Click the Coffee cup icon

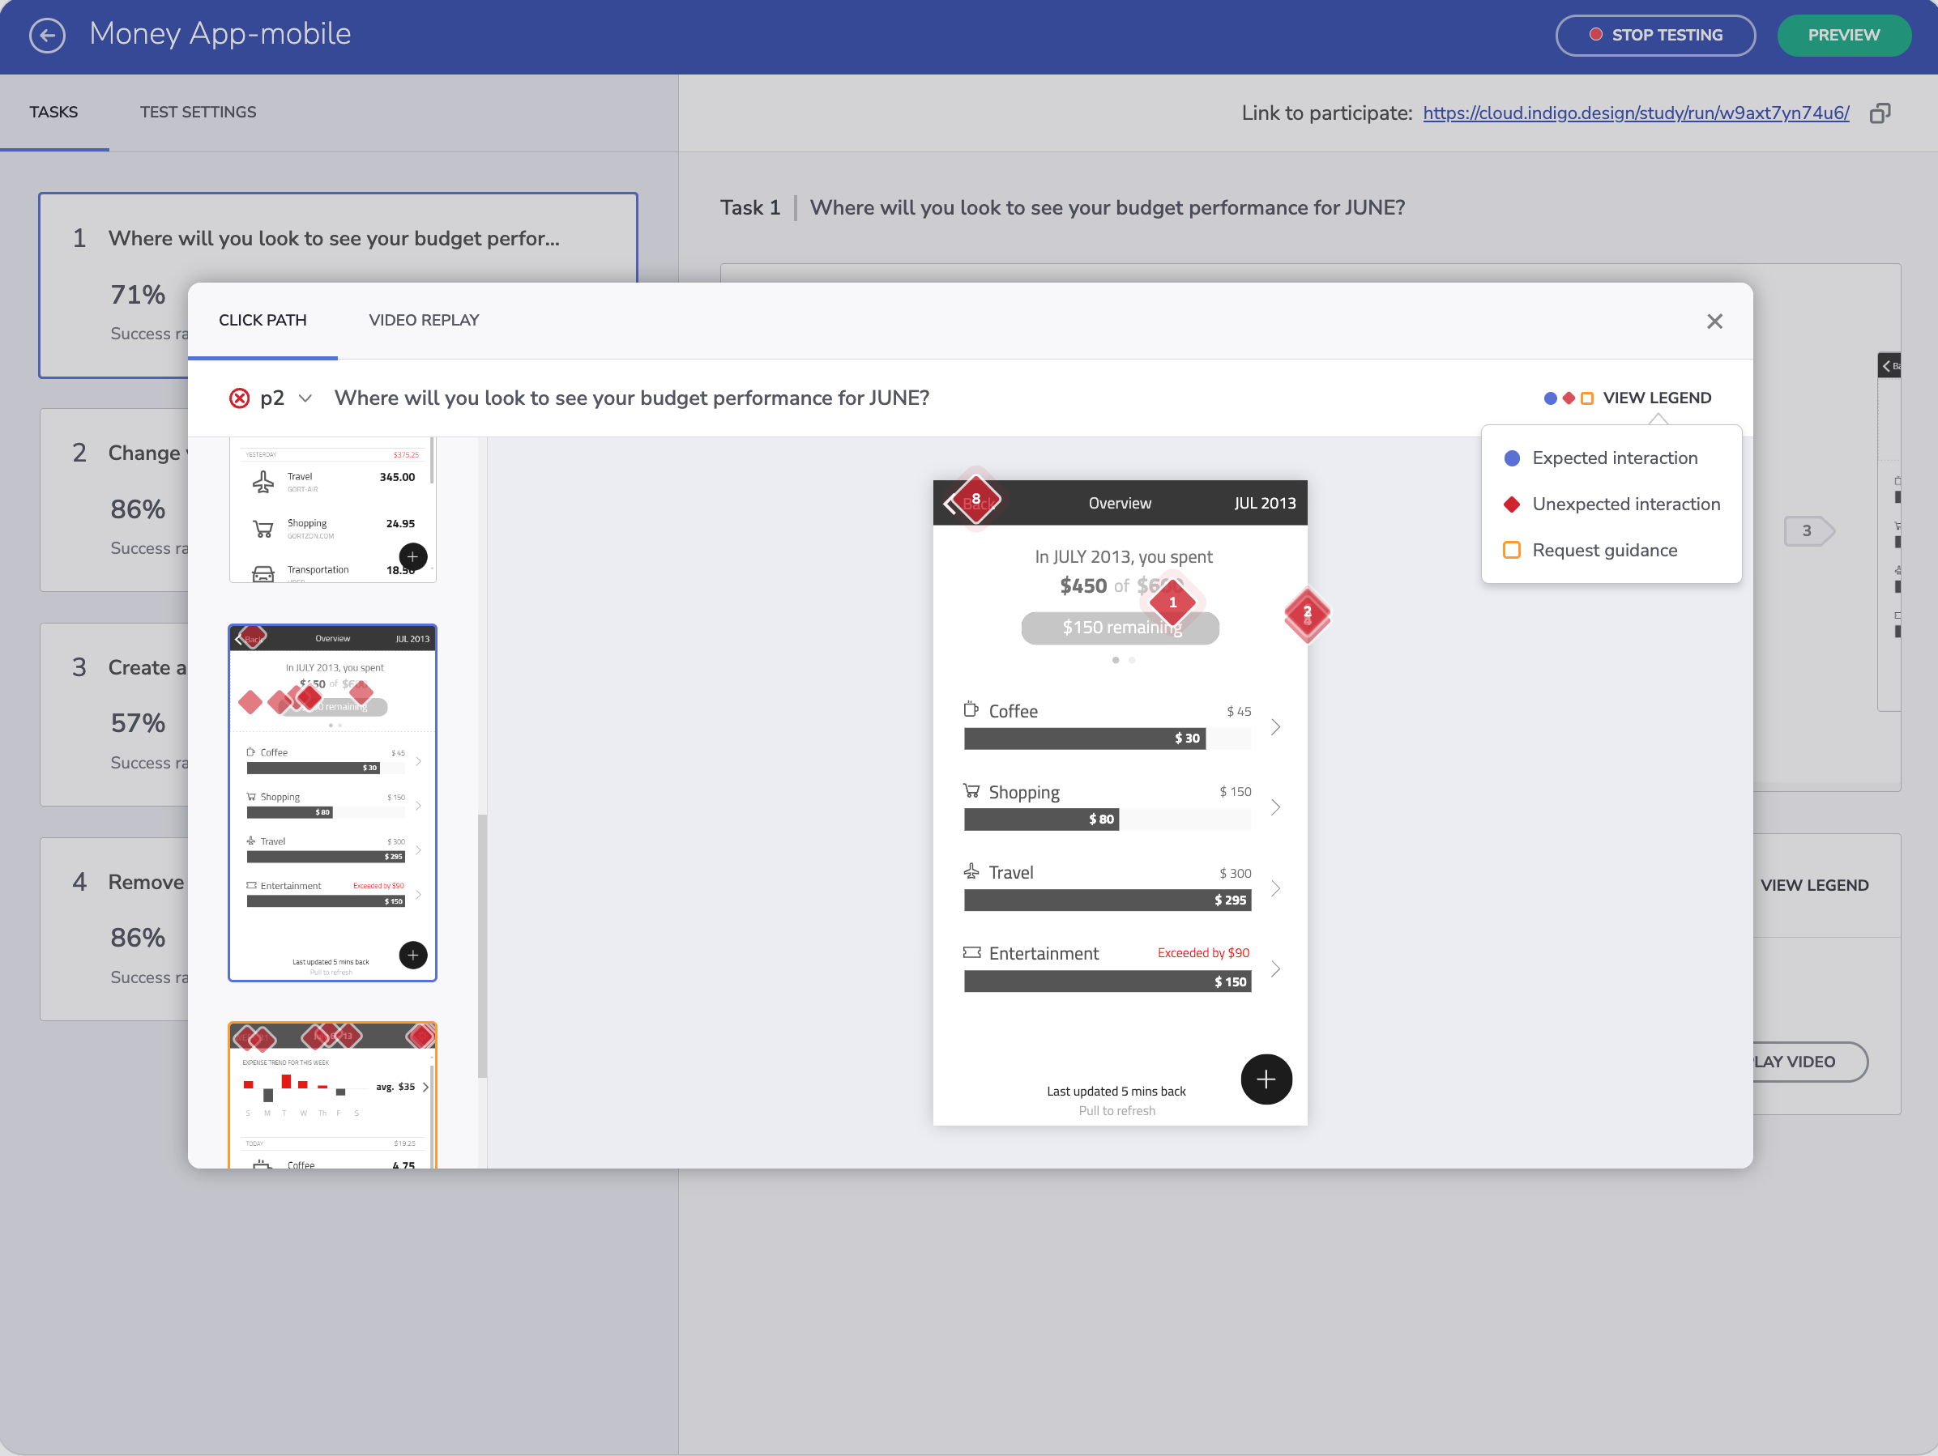click(971, 709)
